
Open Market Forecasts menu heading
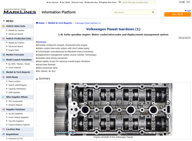pyautogui.click(x=15, y=55)
